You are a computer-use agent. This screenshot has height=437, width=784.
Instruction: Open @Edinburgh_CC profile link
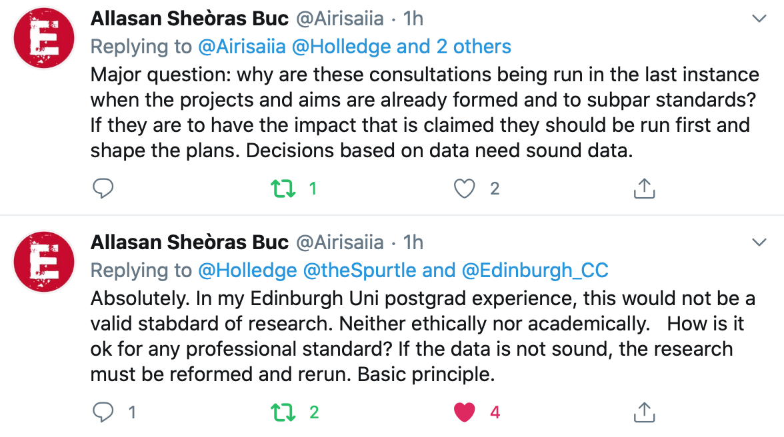click(x=535, y=270)
